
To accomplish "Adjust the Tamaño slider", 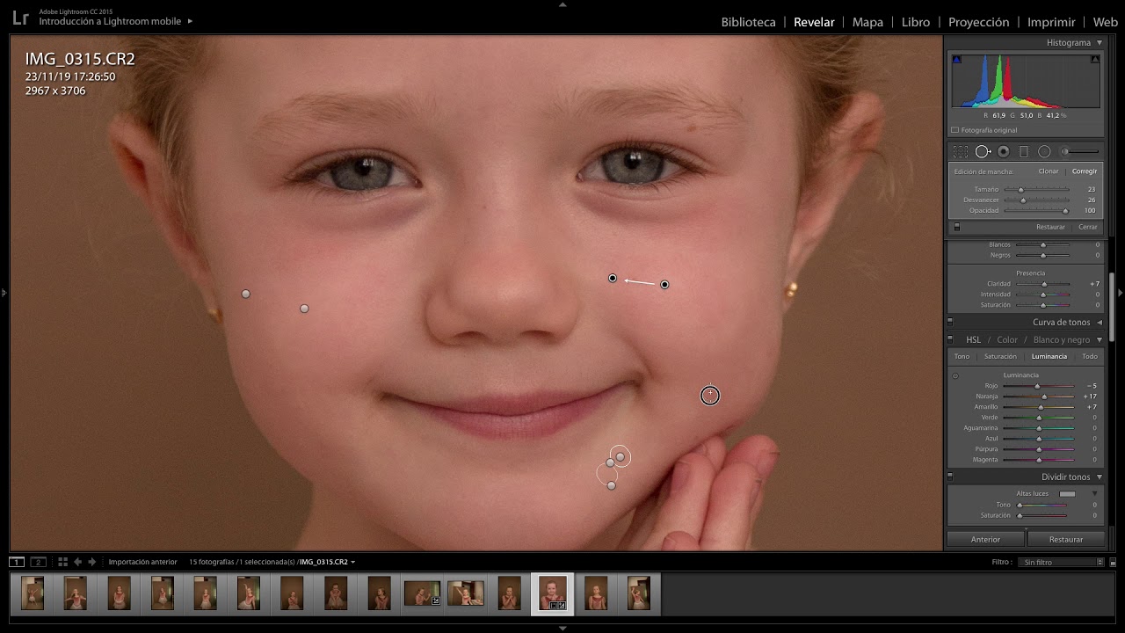I will pyautogui.click(x=1037, y=190).
